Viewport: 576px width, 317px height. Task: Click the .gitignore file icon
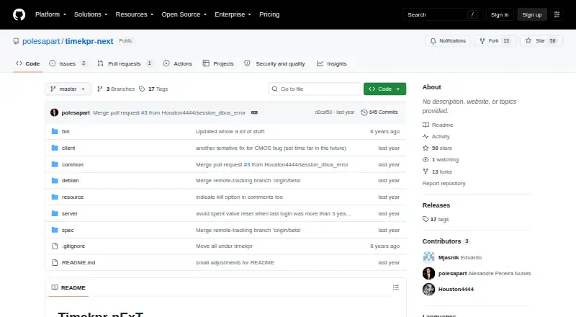pos(55,246)
